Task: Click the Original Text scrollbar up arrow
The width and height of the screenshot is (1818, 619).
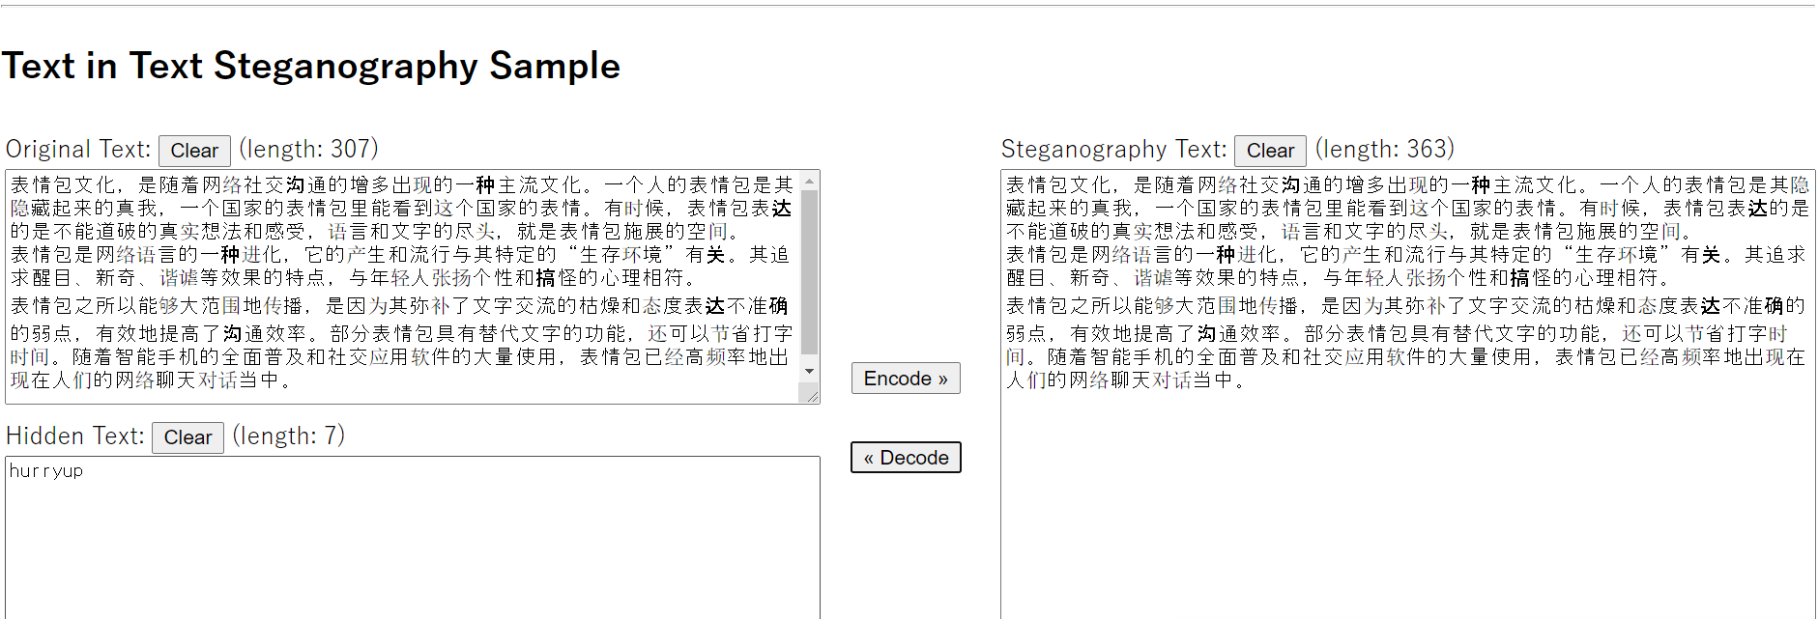Action: (810, 181)
